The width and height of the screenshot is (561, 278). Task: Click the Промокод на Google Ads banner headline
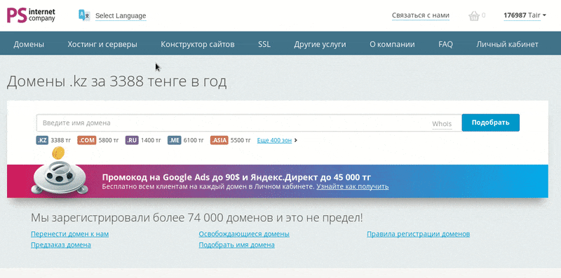(x=236, y=177)
